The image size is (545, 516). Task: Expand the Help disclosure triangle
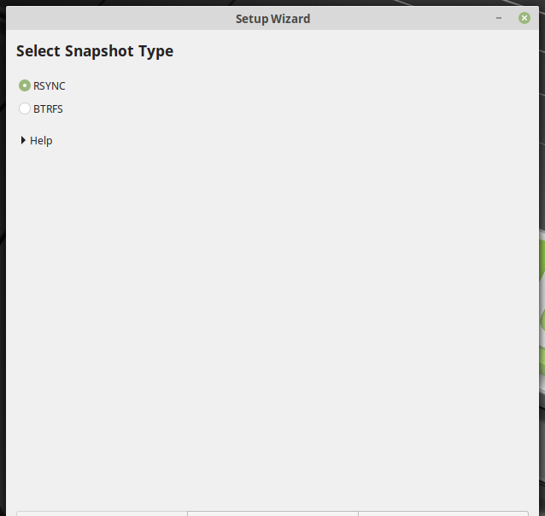[x=23, y=140]
